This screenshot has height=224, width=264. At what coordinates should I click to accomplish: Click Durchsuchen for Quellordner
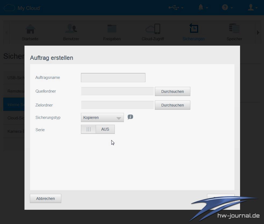[x=172, y=91]
